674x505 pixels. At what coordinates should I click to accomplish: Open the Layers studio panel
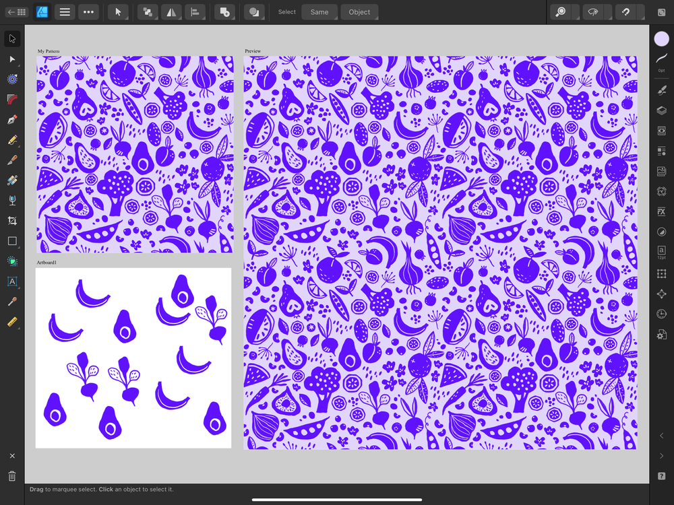pos(661,110)
